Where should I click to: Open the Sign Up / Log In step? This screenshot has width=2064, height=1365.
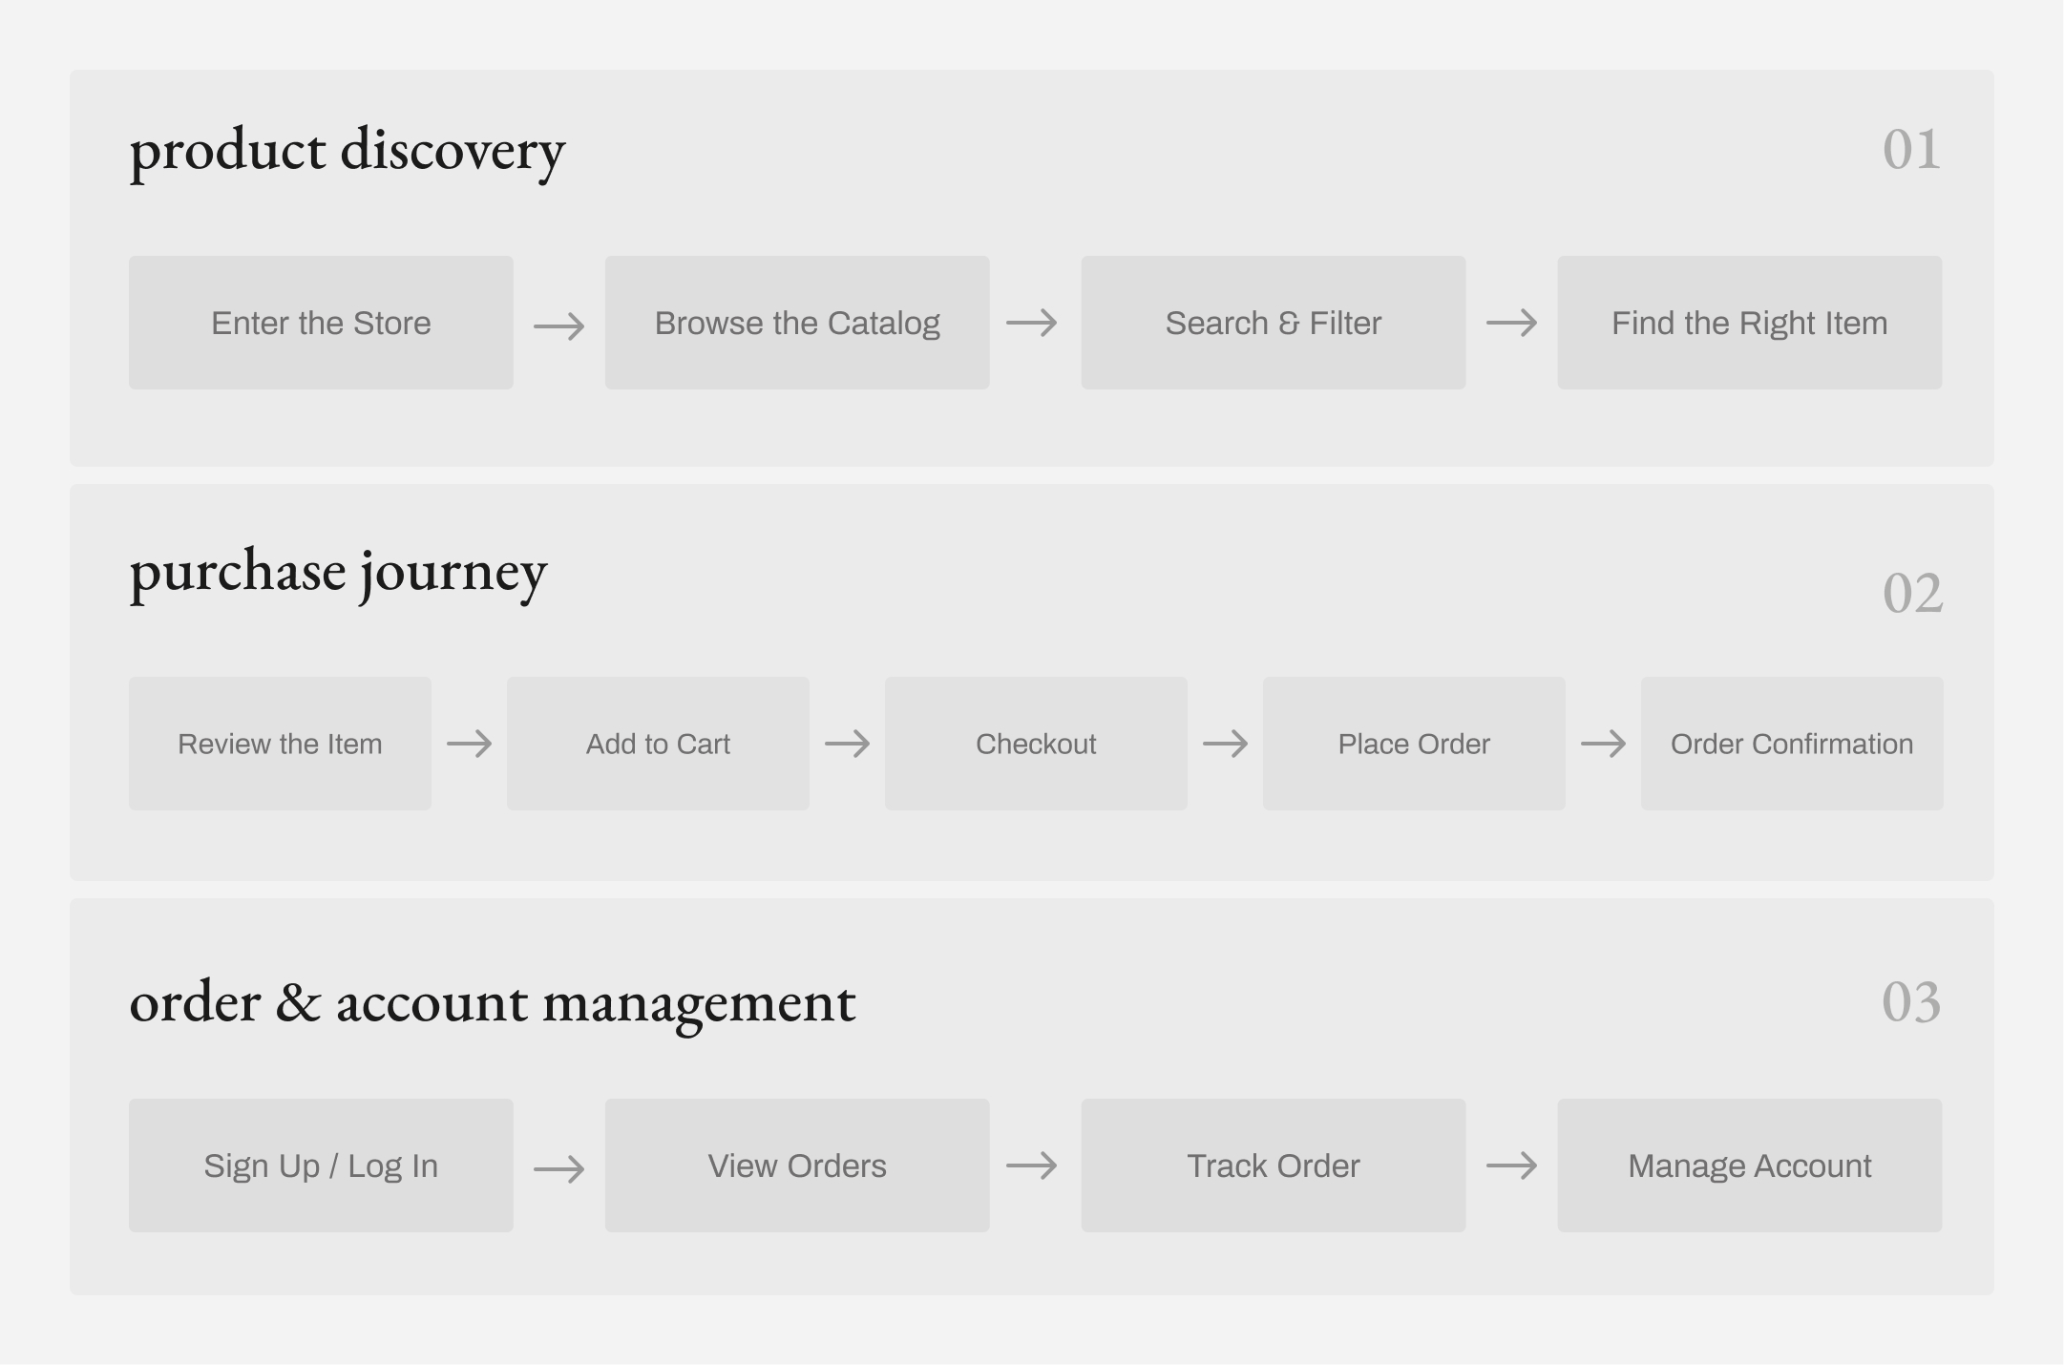click(x=321, y=1165)
